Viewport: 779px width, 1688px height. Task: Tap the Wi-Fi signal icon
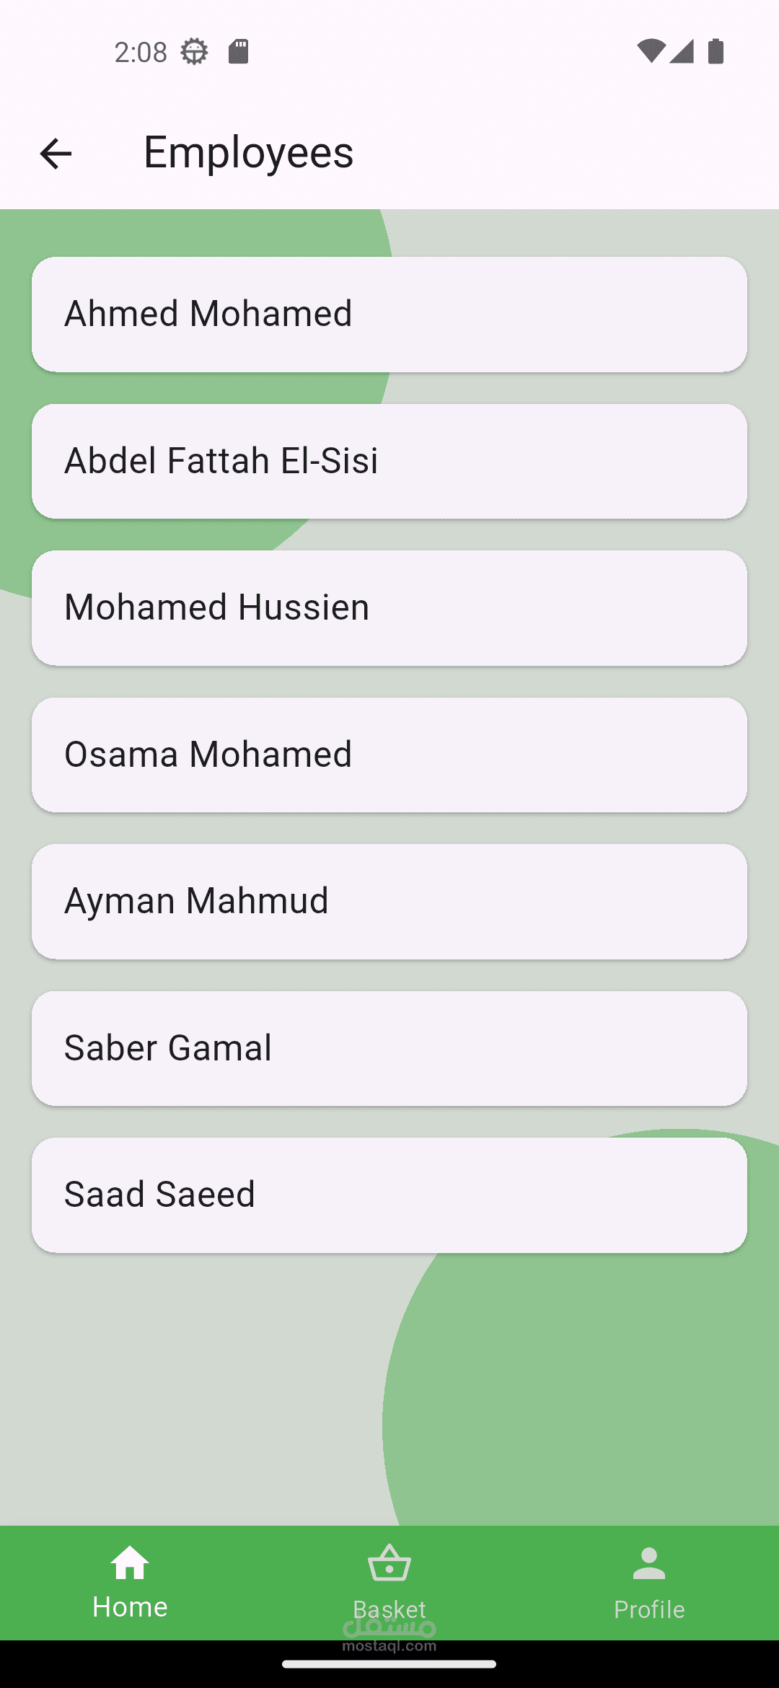651,52
